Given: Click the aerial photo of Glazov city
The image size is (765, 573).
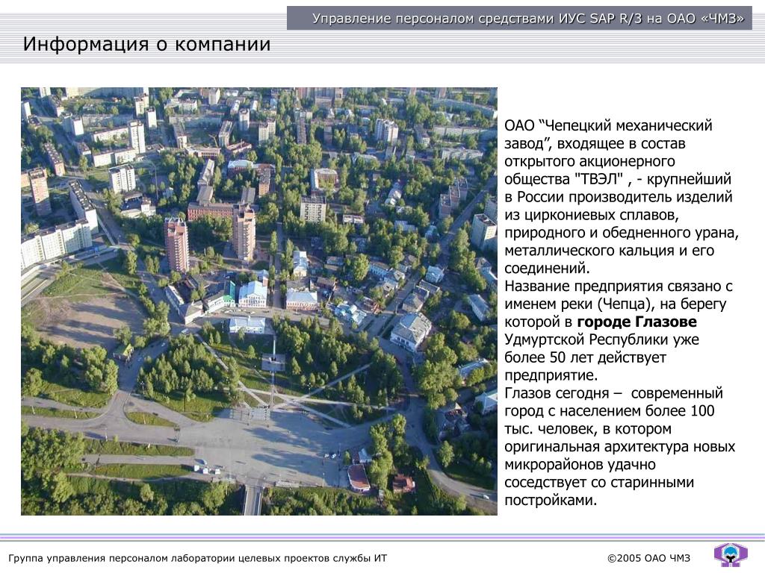Looking at the screenshot, I should [x=259, y=301].
